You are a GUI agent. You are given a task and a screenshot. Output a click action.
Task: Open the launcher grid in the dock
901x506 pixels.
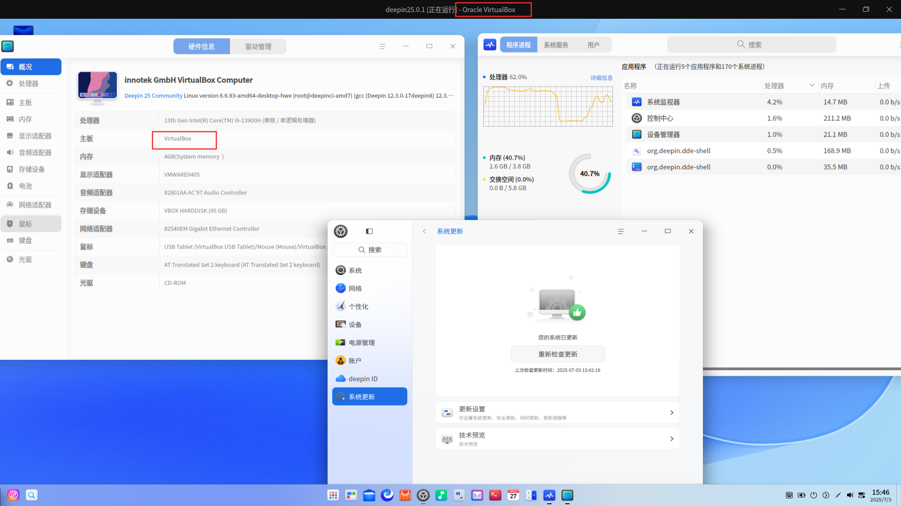(333, 495)
